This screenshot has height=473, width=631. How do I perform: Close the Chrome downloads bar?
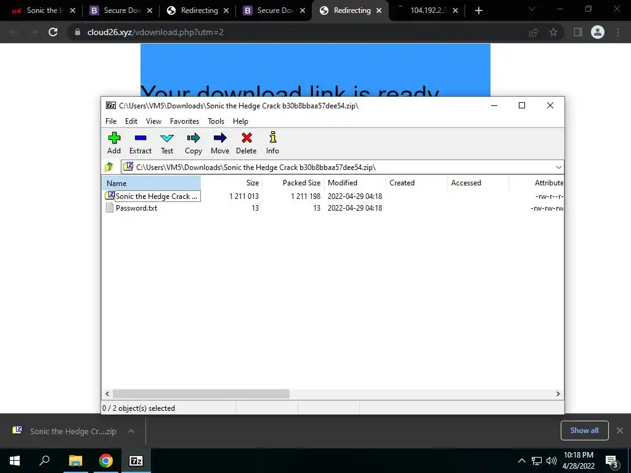[x=620, y=431]
